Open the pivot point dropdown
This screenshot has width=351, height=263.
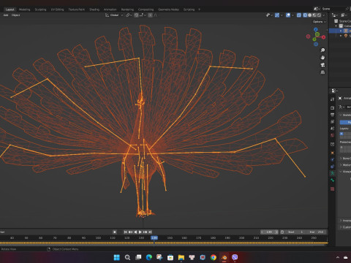pyautogui.click(x=129, y=15)
